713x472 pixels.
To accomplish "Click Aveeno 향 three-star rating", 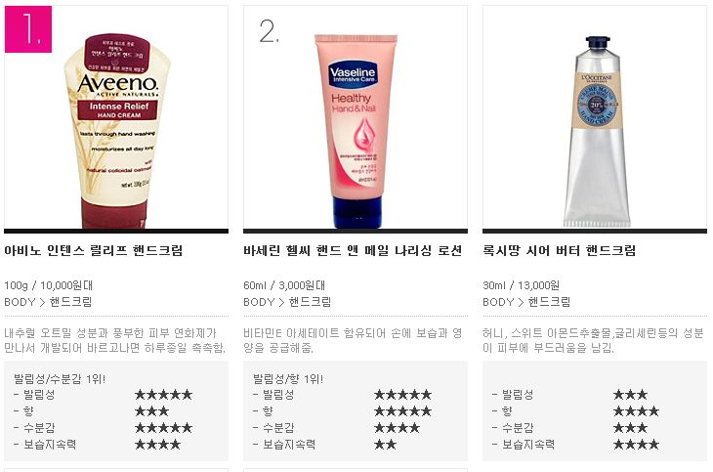I will point(151,411).
